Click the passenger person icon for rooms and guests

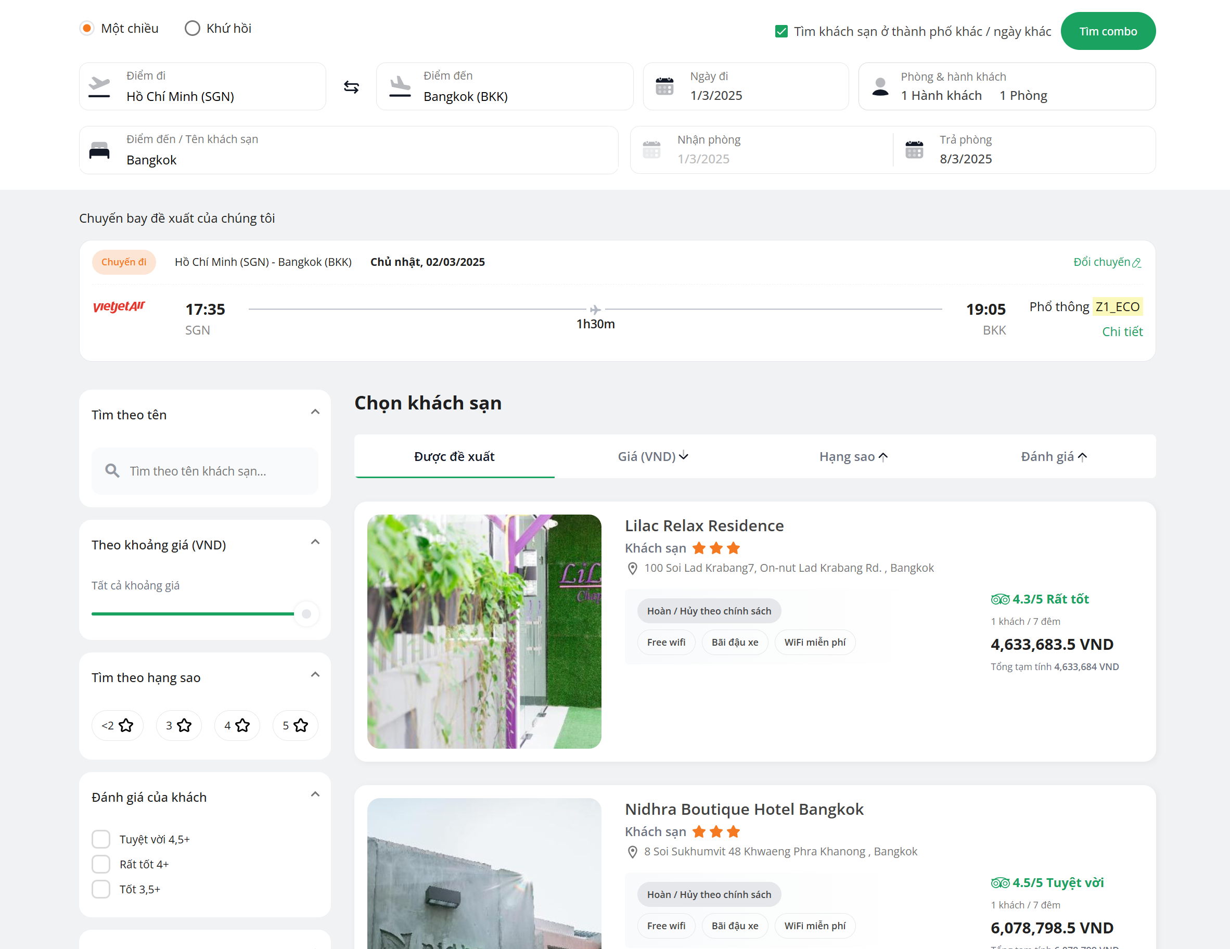pyautogui.click(x=880, y=87)
